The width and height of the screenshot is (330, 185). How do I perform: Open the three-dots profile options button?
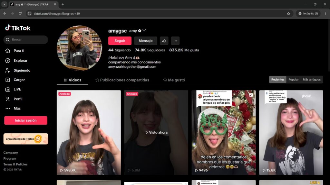point(175,41)
